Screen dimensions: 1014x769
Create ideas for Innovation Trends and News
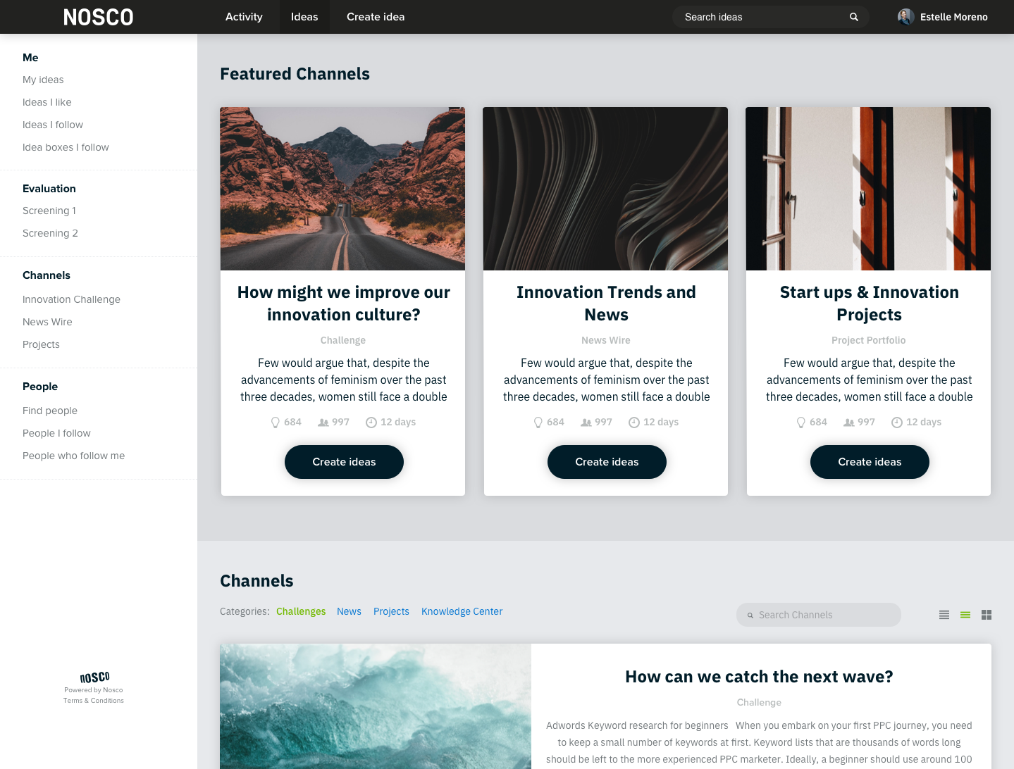point(607,462)
